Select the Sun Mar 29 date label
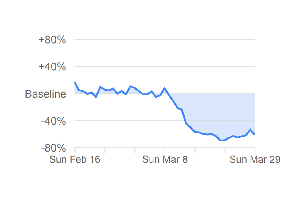Screen dimensions: 307x205 255,160
